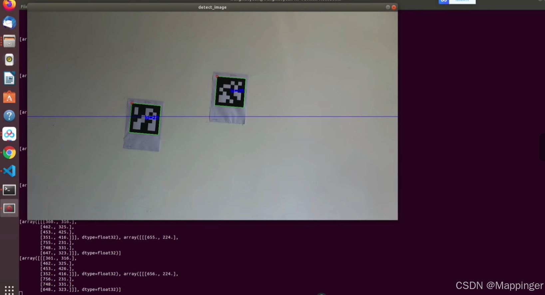This screenshot has height=295, width=545.
Task: Select the red screen recorder dock icon
Action: click(x=9, y=209)
